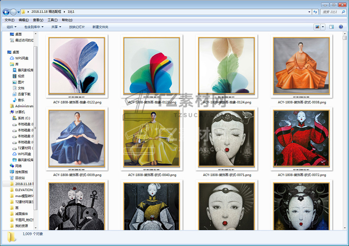Viewport: 349px width, 246px height.
Task: Toggle the preview pane button
Action: point(331,27)
